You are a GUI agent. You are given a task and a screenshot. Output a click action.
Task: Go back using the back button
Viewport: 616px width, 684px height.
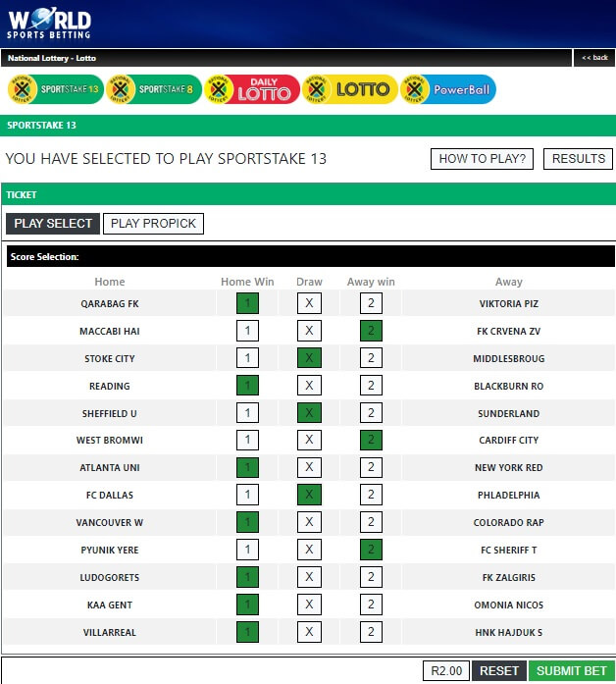point(594,58)
